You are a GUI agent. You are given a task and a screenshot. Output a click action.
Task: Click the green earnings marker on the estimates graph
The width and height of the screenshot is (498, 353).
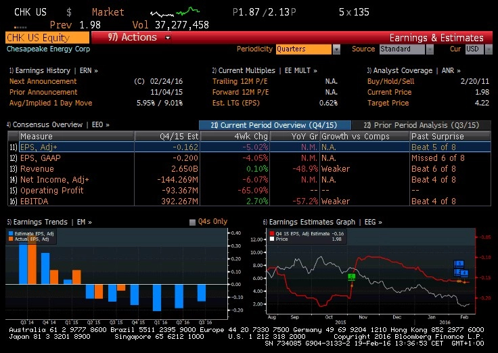click(x=351, y=277)
